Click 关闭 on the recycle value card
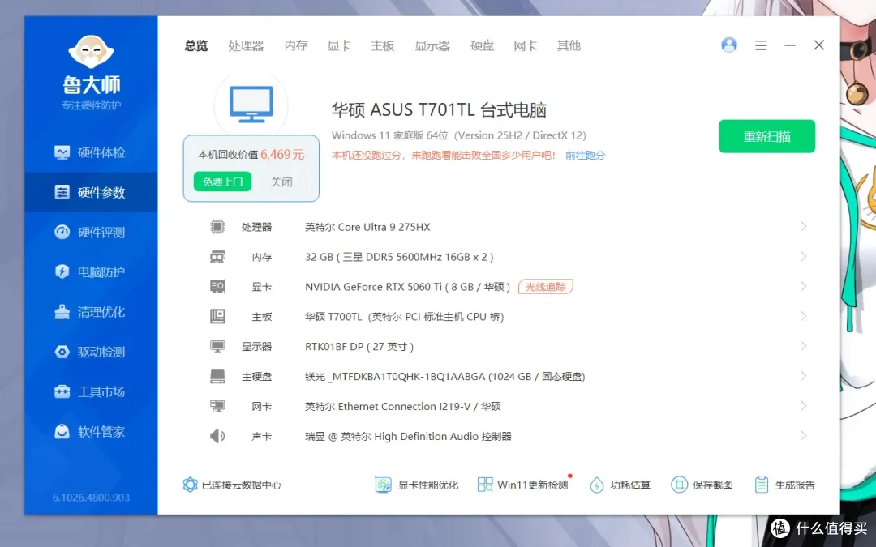 click(281, 182)
